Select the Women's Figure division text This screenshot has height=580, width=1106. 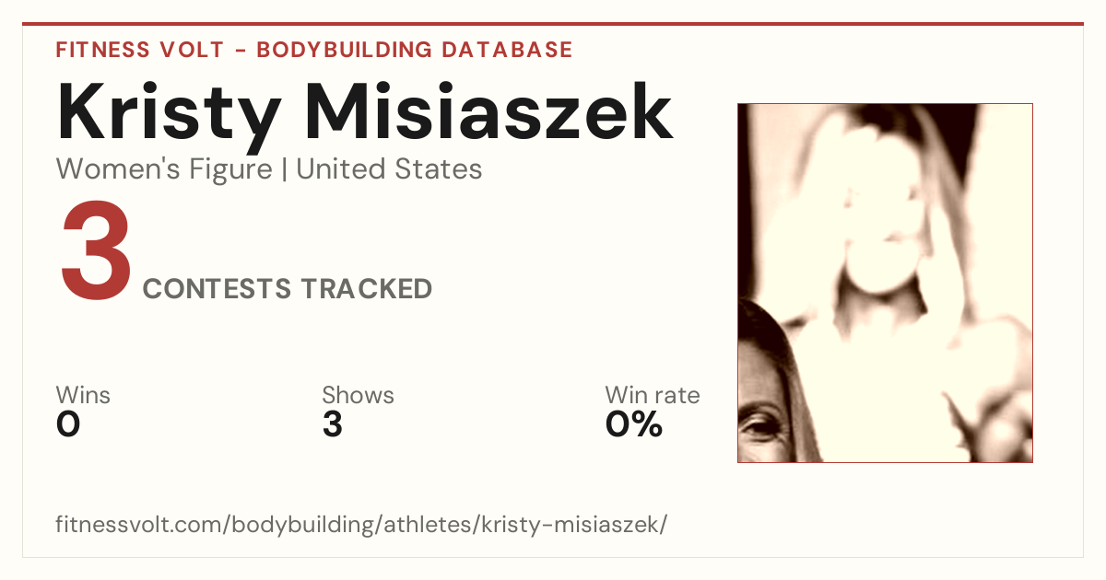click(x=164, y=169)
